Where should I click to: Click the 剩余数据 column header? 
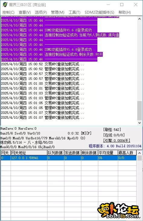89,153
